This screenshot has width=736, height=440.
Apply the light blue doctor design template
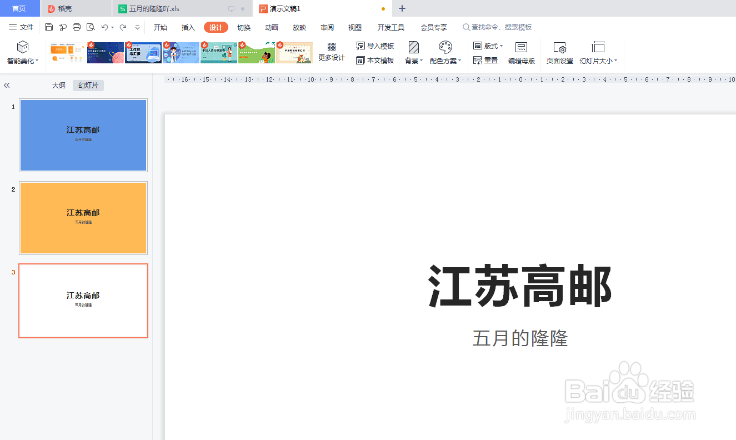(181, 53)
